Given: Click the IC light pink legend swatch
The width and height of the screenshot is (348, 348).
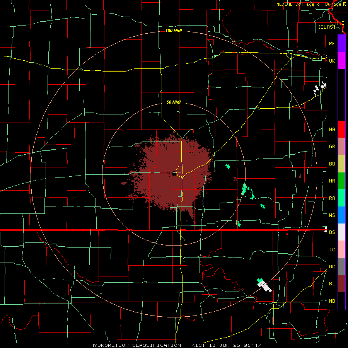Looking at the screenshot, I should pyautogui.click(x=341, y=249).
